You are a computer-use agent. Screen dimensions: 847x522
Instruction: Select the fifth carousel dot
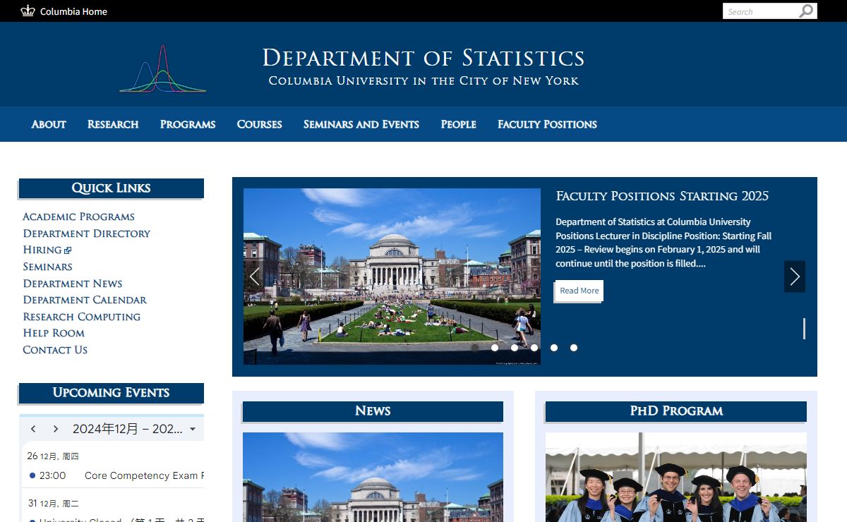[x=554, y=348]
